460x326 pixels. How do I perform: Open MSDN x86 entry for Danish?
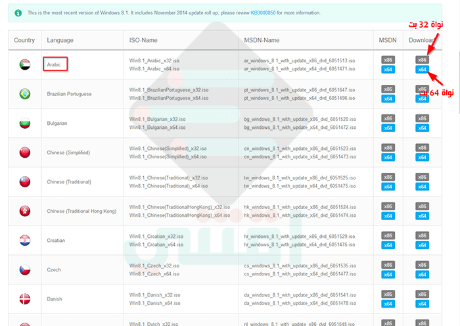click(x=388, y=294)
